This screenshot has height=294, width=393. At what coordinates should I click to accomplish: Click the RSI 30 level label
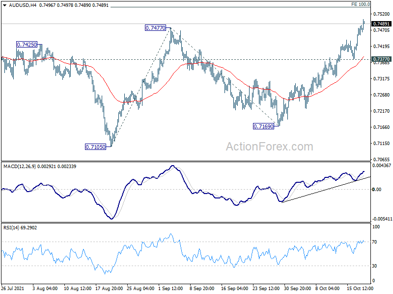click(x=374, y=266)
